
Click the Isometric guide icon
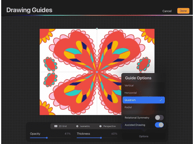coord(77,126)
